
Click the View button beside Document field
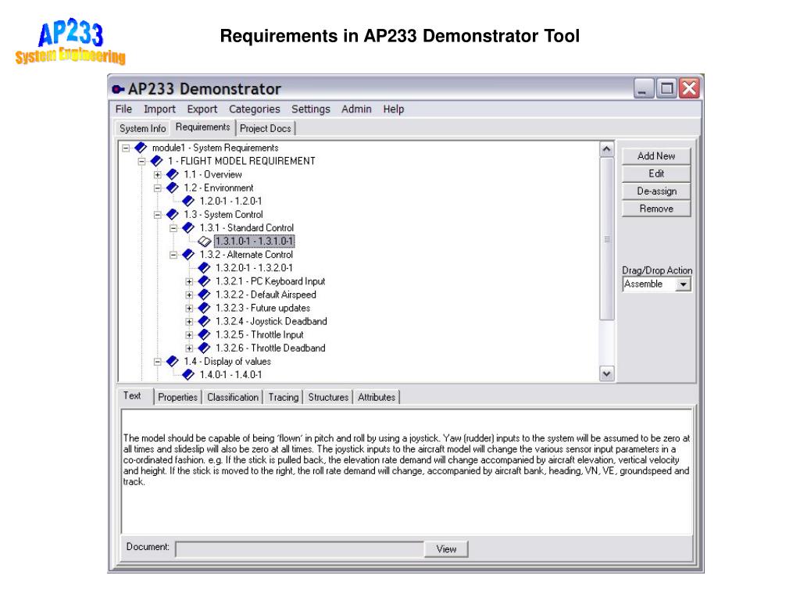[x=446, y=549]
